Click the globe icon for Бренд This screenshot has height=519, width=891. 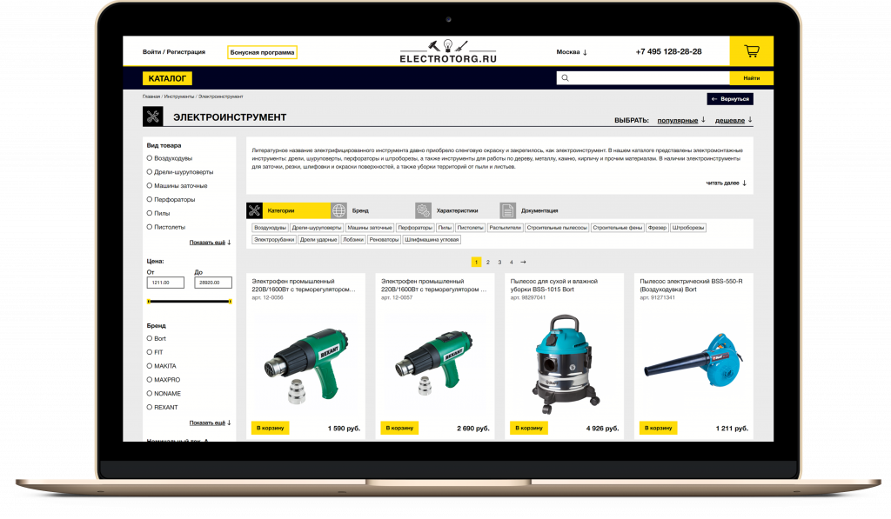tap(338, 210)
